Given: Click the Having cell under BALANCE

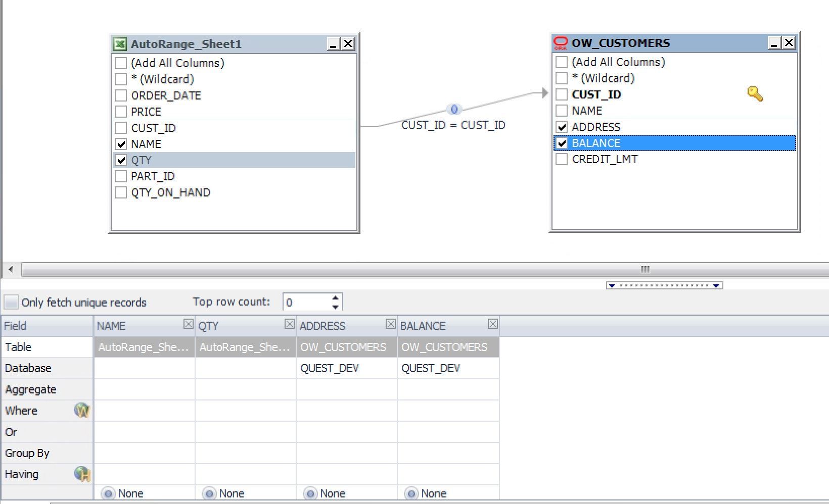Looking at the screenshot, I should click(448, 474).
